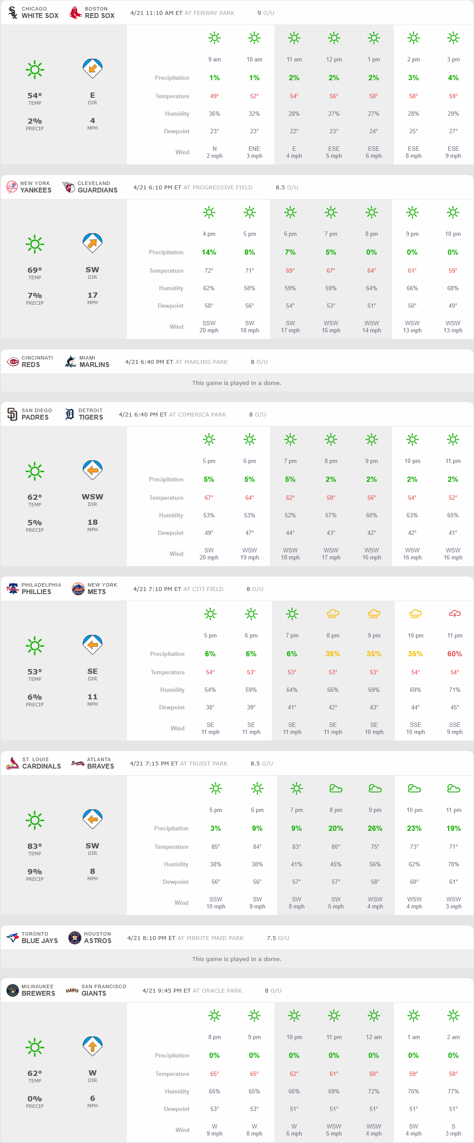Click the thunderstorm icon at 11 pm for Phillies-Mets
This screenshot has width=474, height=1143.
[x=454, y=614]
